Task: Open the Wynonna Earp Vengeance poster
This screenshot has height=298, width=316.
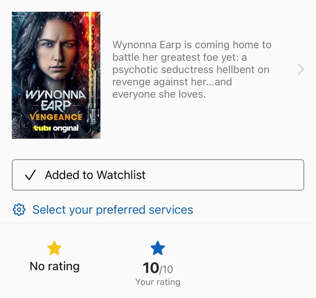Action: pos(56,75)
